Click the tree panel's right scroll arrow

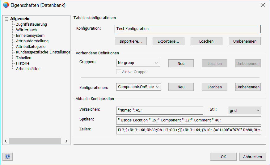tap(67, 141)
